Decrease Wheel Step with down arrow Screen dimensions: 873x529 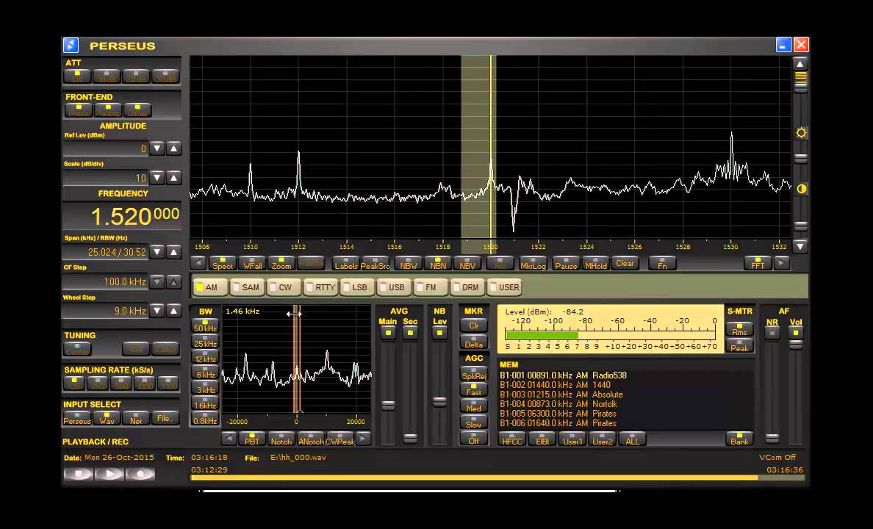[x=157, y=311]
